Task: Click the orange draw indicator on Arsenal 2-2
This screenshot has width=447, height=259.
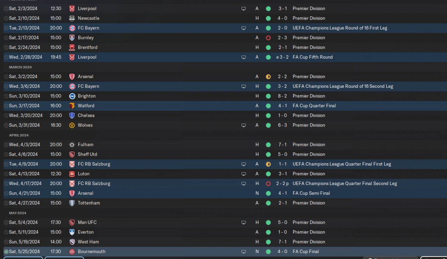Action: click(268, 77)
